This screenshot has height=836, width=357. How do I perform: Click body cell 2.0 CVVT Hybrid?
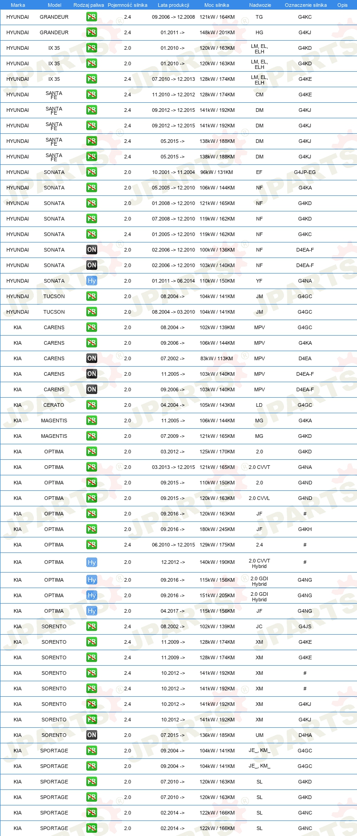(259, 563)
